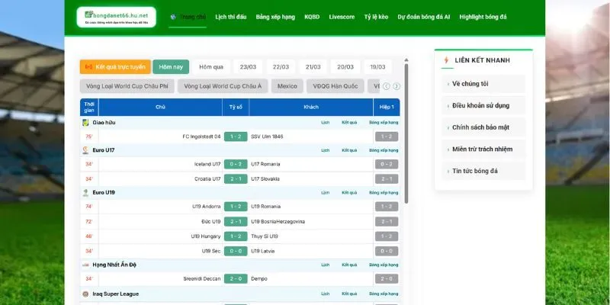Open the Về chúng tôi quick link
The height and width of the screenshot is (305, 610).
pyautogui.click(x=483, y=84)
